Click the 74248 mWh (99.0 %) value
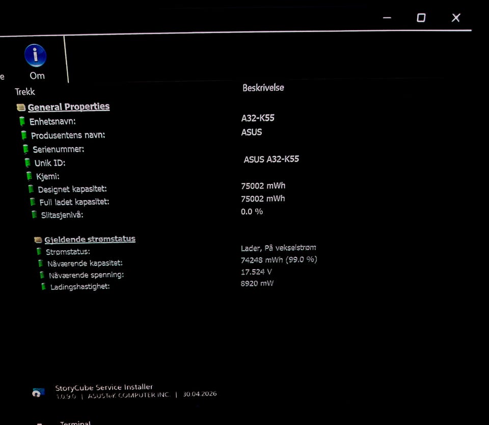Viewport: 489px width, 425px height. pyautogui.click(x=279, y=259)
